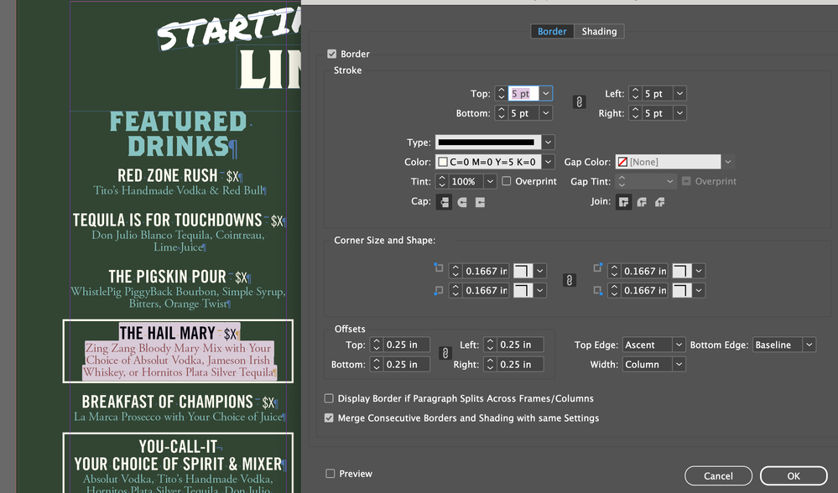Open the top-left corner shape dropdown
The width and height of the screenshot is (838, 493).
[539, 271]
